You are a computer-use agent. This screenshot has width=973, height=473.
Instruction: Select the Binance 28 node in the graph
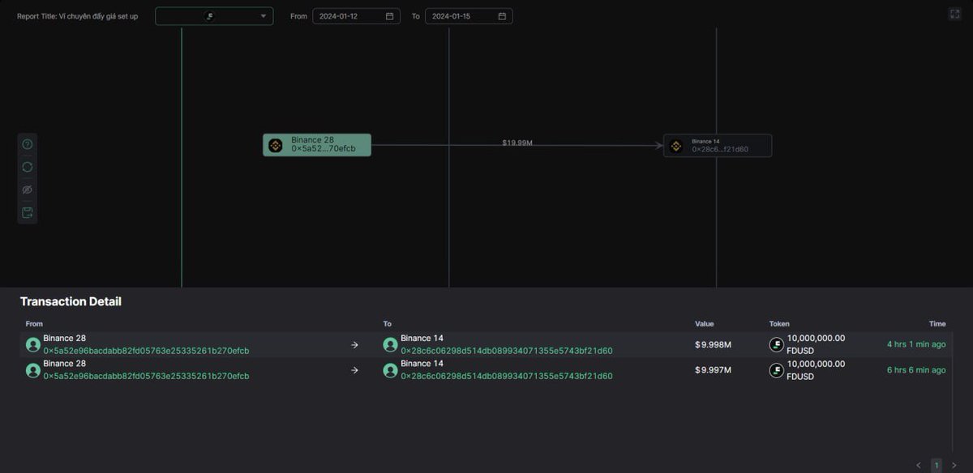click(316, 144)
